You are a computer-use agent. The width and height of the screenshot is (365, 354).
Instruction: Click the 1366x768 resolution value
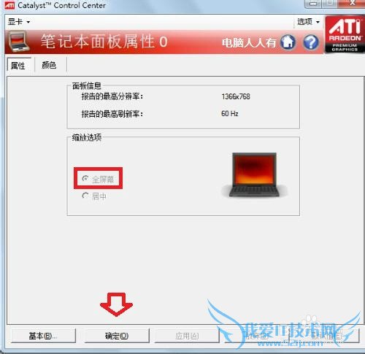pyautogui.click(x=236, y=96)
